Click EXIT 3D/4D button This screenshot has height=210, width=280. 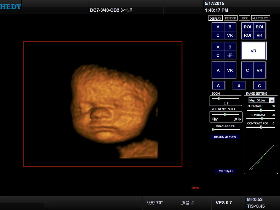pyautogui.click(x=225, y=171)
